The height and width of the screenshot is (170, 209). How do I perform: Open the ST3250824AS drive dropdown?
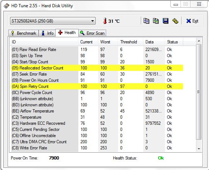coord(53,21)
